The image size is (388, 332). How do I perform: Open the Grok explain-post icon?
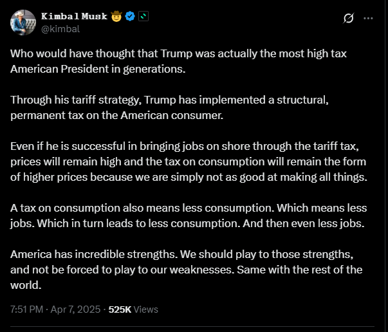pos(349,19)
